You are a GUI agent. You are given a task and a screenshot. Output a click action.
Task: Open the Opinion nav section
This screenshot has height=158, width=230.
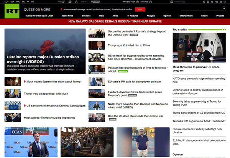tap(167, 16)
